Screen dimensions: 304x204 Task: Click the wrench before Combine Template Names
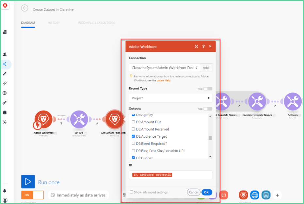pos(239,106)
